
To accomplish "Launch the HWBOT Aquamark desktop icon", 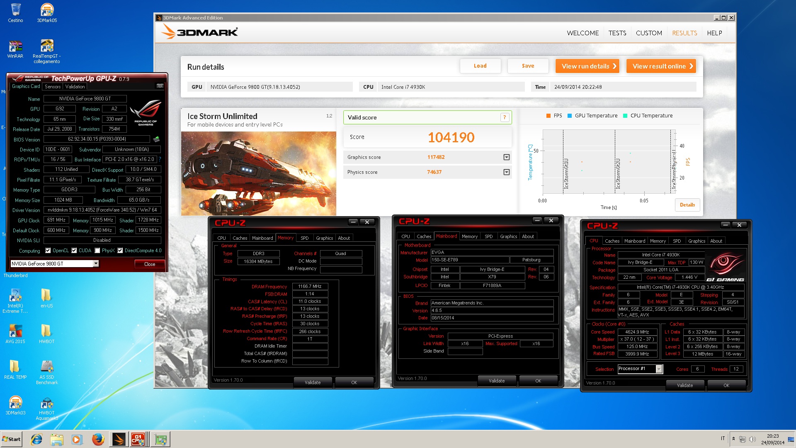I will [47, 402].
